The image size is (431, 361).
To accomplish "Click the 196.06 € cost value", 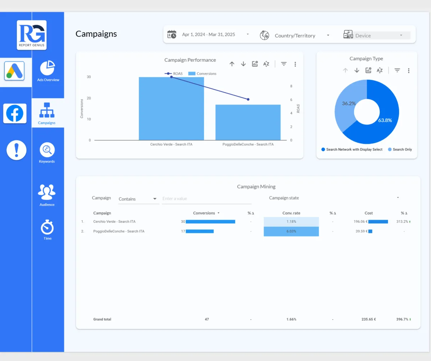I will point(361,222).
